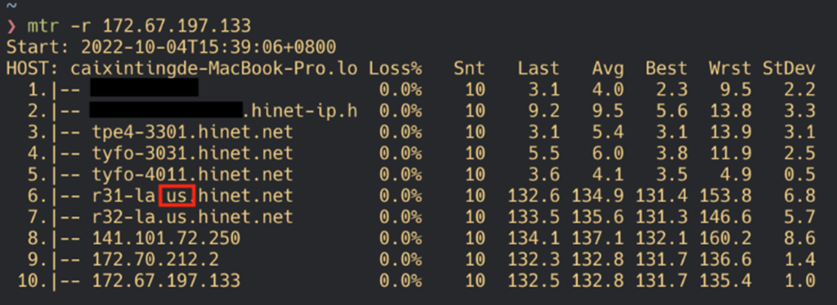
Task: Click hop 3 tpe4-3301.hinet.net
Action: tap(193, 132)
